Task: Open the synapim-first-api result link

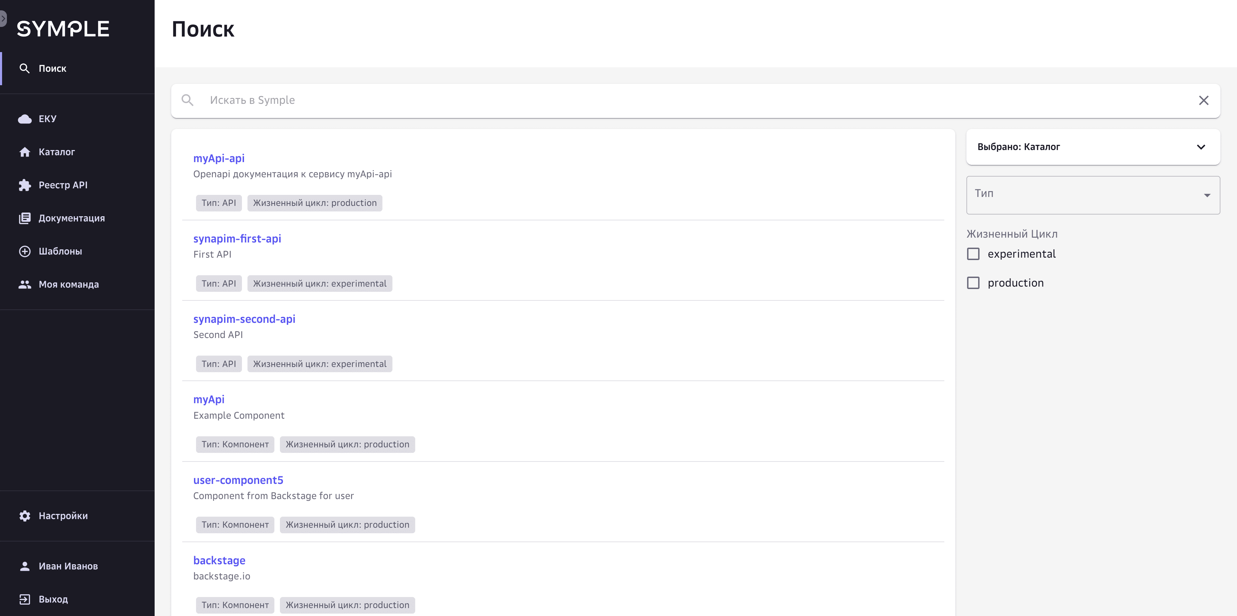Action: (x=237, y=238)
